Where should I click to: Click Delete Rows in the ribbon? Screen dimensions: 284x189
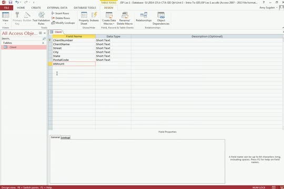pyautogui.click(x=60, y=18)
